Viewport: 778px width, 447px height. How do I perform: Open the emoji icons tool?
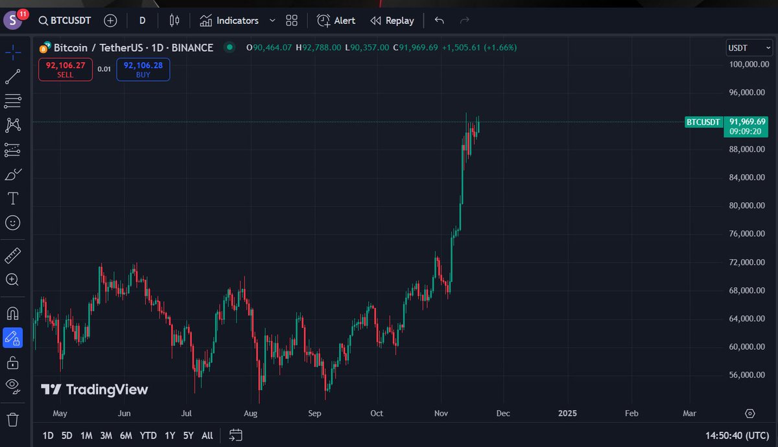pos(13,223)
